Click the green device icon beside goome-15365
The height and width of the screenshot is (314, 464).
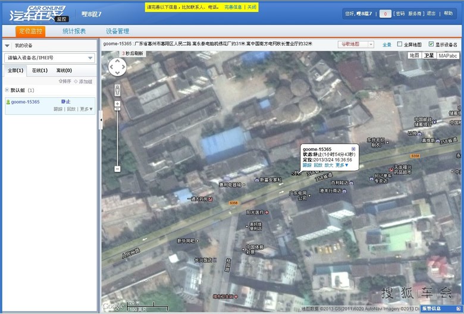tap(8, 102)
